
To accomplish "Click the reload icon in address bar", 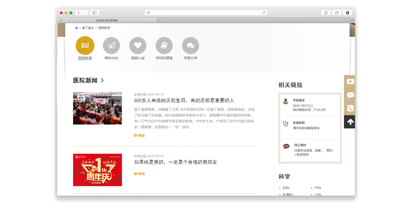I will coord(264,13).
